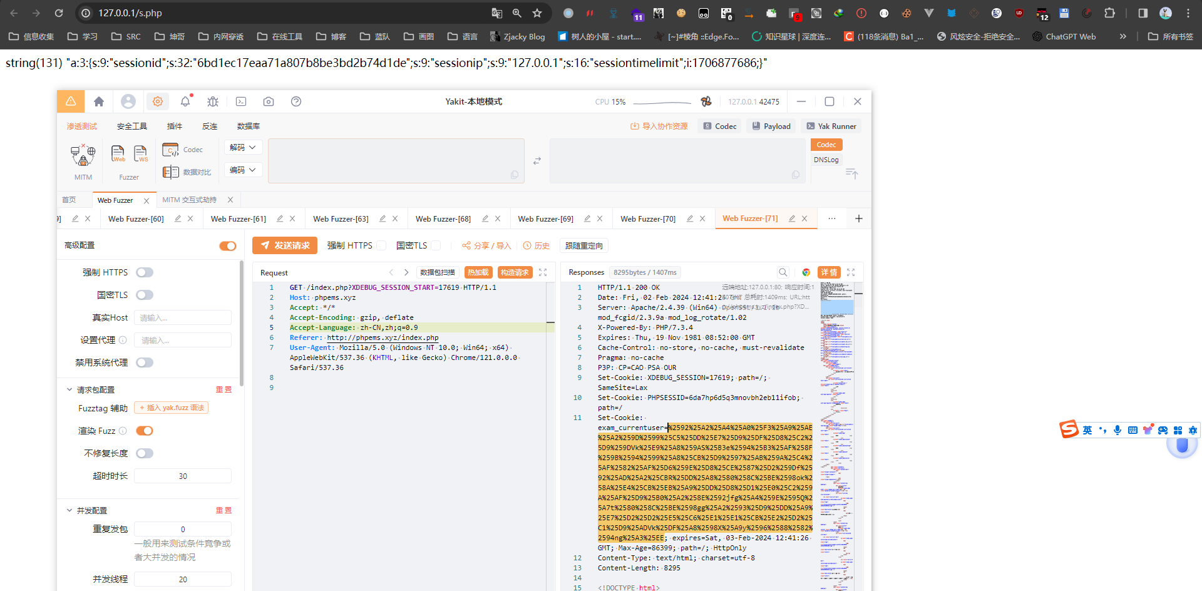Open the bug/vulnerability icon in Yakit header
The width and height of the screenshot is (1202, 591).
[x=213, y=101]
